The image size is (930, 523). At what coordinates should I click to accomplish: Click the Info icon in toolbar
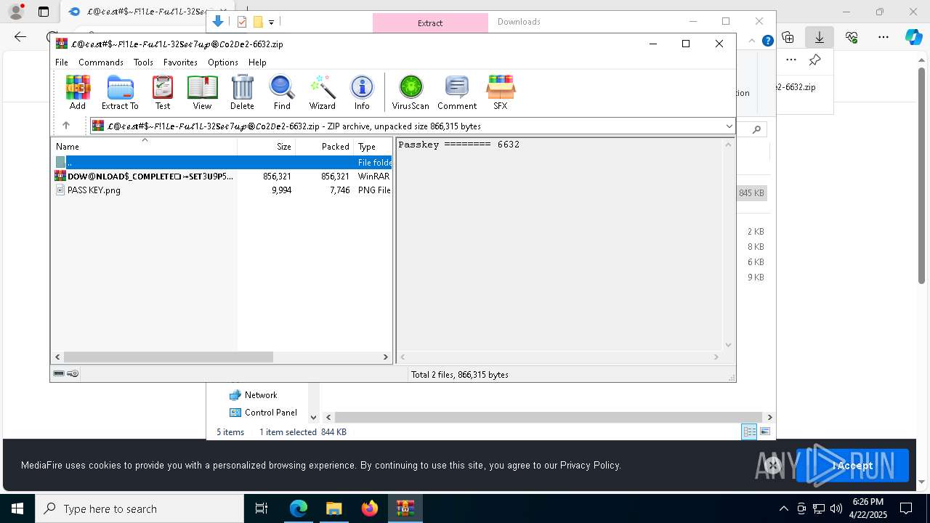[x=362, y=92]
